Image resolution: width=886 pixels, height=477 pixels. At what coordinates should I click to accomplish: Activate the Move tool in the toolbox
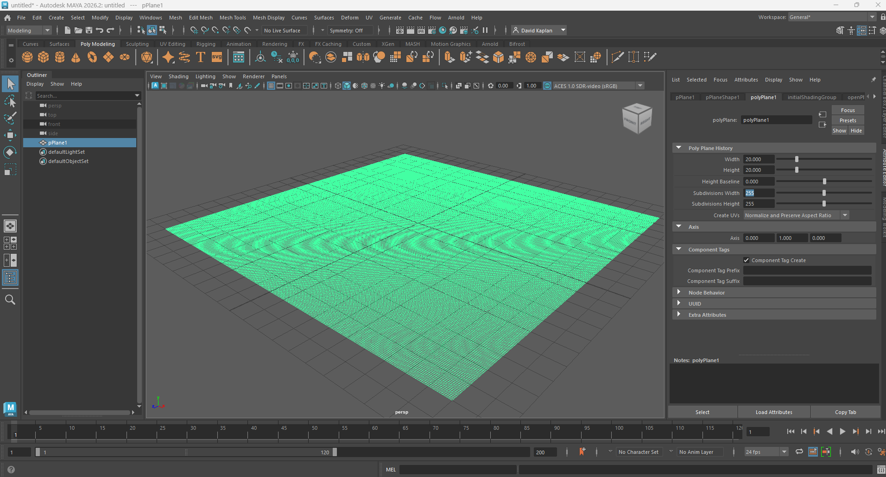coord(10,135)
